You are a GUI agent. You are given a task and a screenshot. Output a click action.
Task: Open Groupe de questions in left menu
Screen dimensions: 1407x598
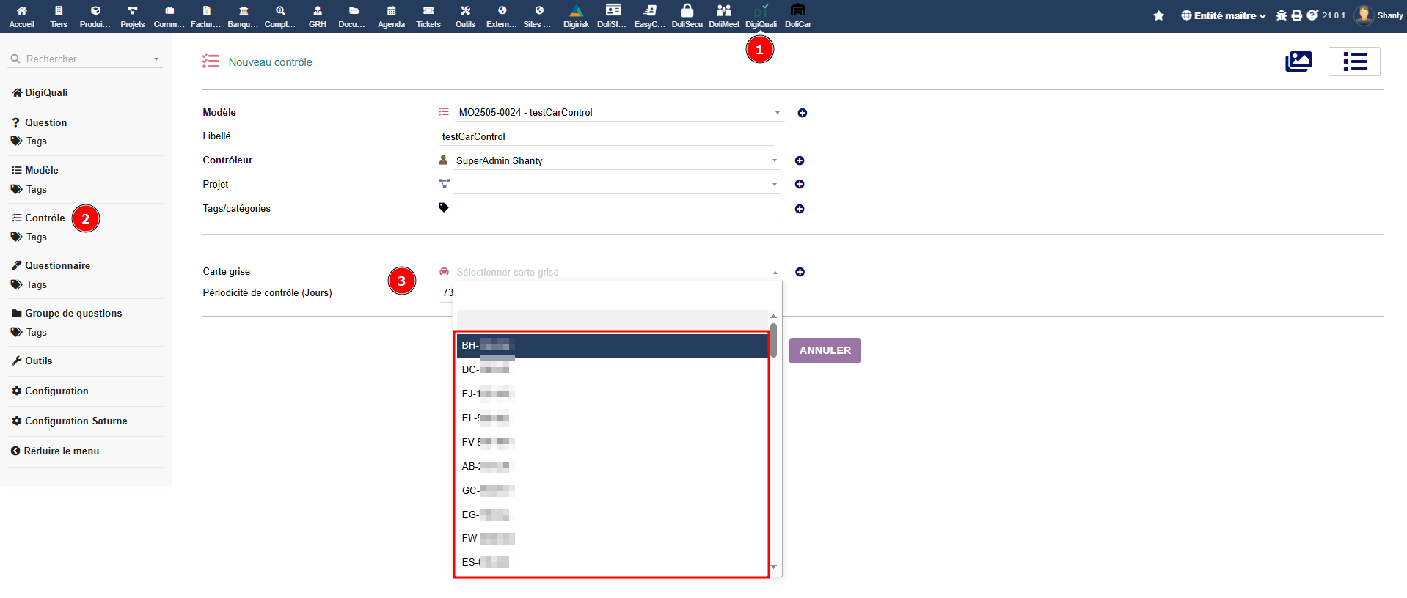[73, 313]
